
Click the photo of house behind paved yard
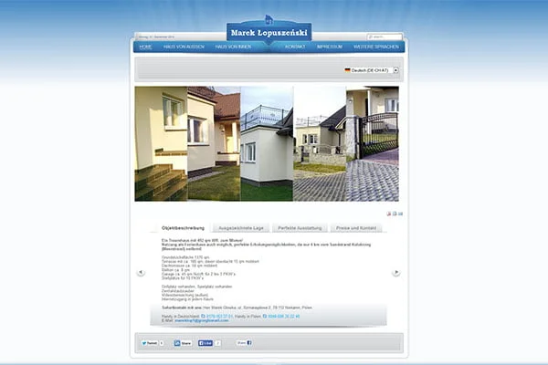(320, 143)
